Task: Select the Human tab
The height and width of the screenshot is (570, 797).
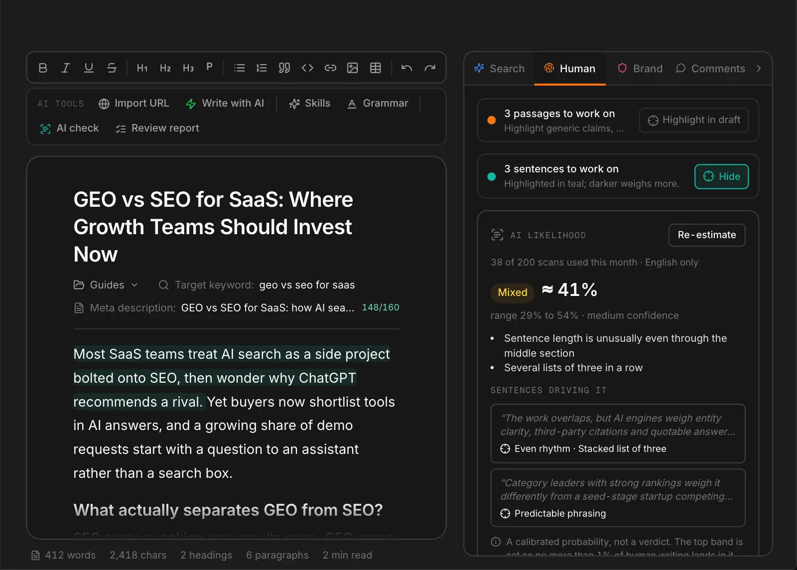Action: point(570,69)
